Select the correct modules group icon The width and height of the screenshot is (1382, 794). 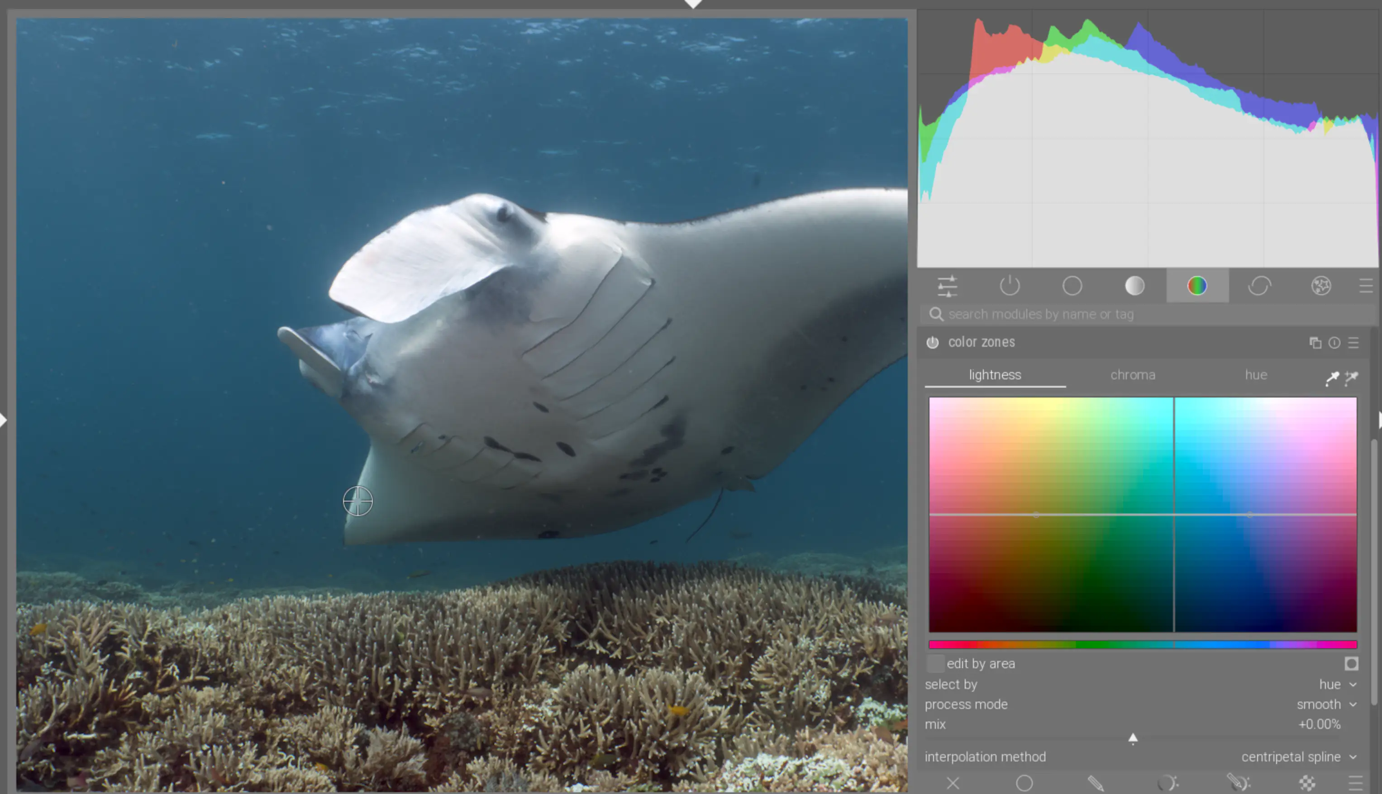pos(1259,286)
